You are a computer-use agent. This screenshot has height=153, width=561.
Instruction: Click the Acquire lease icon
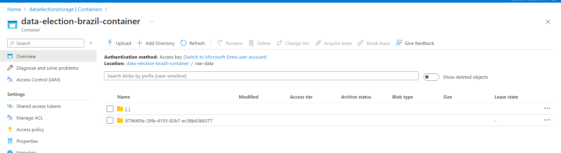[318, 43]
